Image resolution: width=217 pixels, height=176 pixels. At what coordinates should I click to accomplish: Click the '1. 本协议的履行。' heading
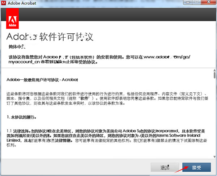[22, 117]
